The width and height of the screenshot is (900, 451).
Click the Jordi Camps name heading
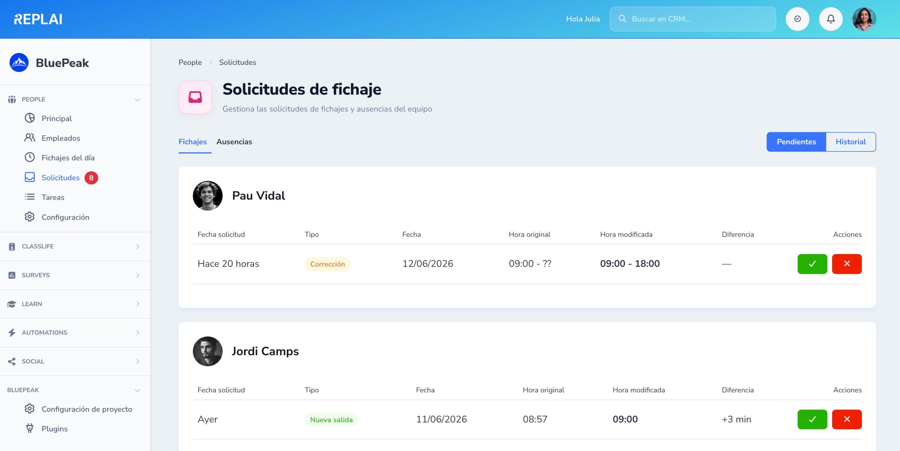coord(265,351)
